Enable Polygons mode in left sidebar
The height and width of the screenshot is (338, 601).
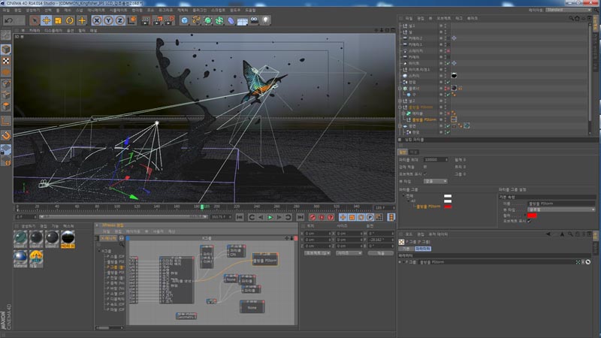pos(6,106)
